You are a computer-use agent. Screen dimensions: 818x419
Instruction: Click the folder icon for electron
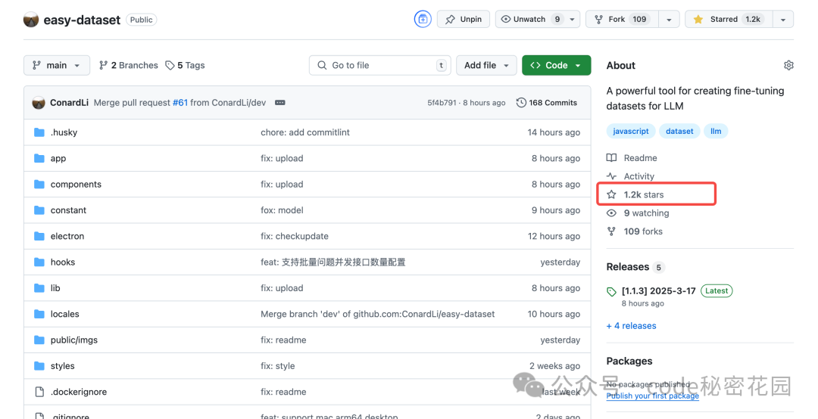tap(39, 236)
